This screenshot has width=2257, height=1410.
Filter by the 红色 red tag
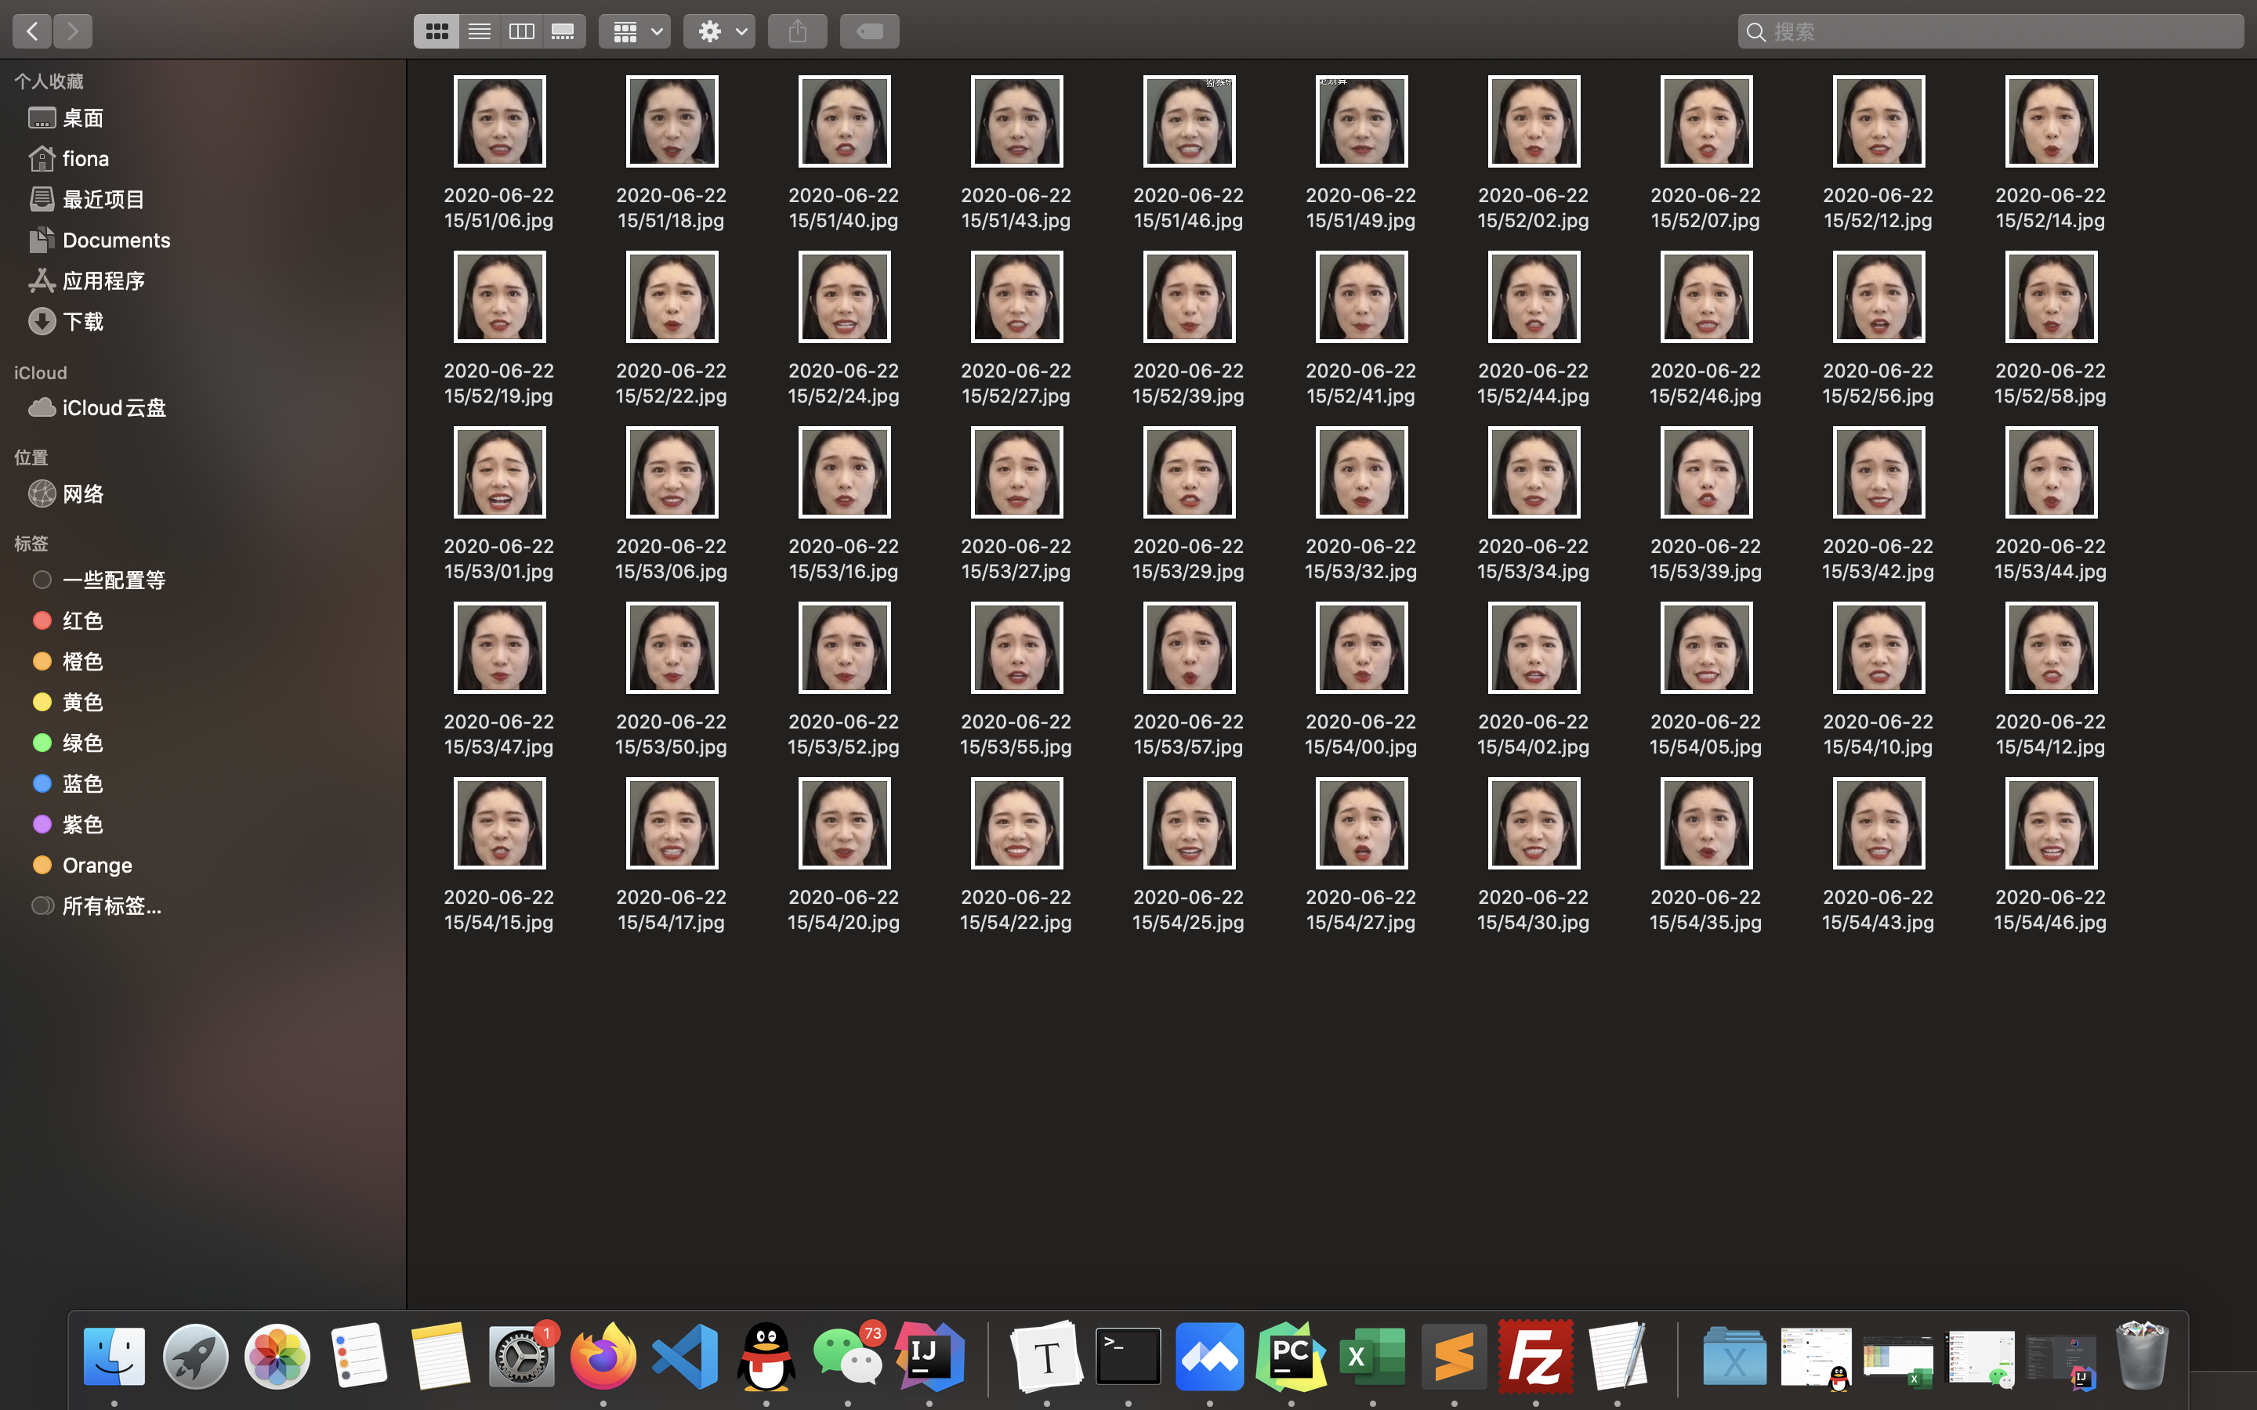coord(82,620)
